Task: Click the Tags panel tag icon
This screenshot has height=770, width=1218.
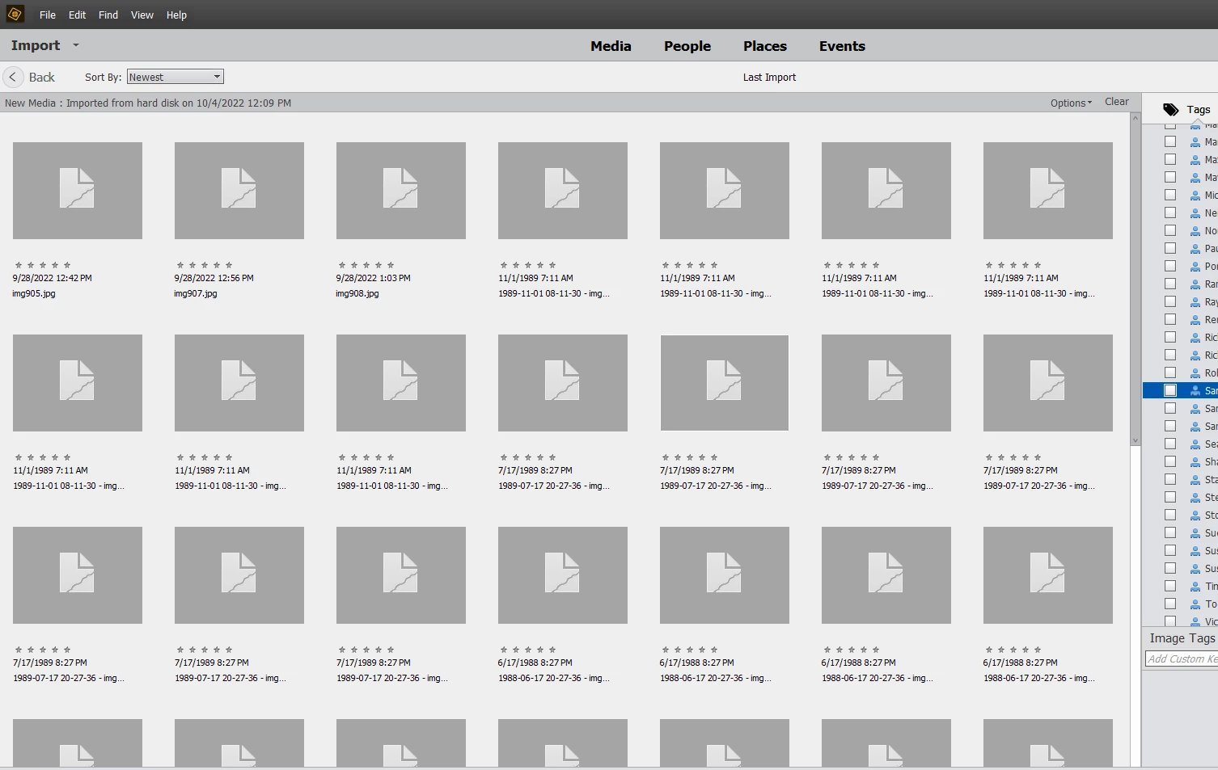Action: click(1170, 109)
